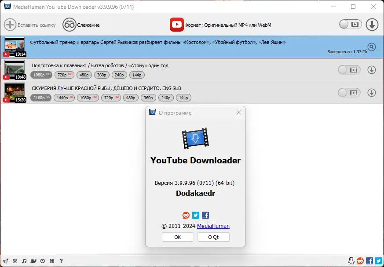The width and height of the screenshot is (384, 267).
Task: Toggle video switch for СКУМБРИЯ row
Action: (349, 93)
